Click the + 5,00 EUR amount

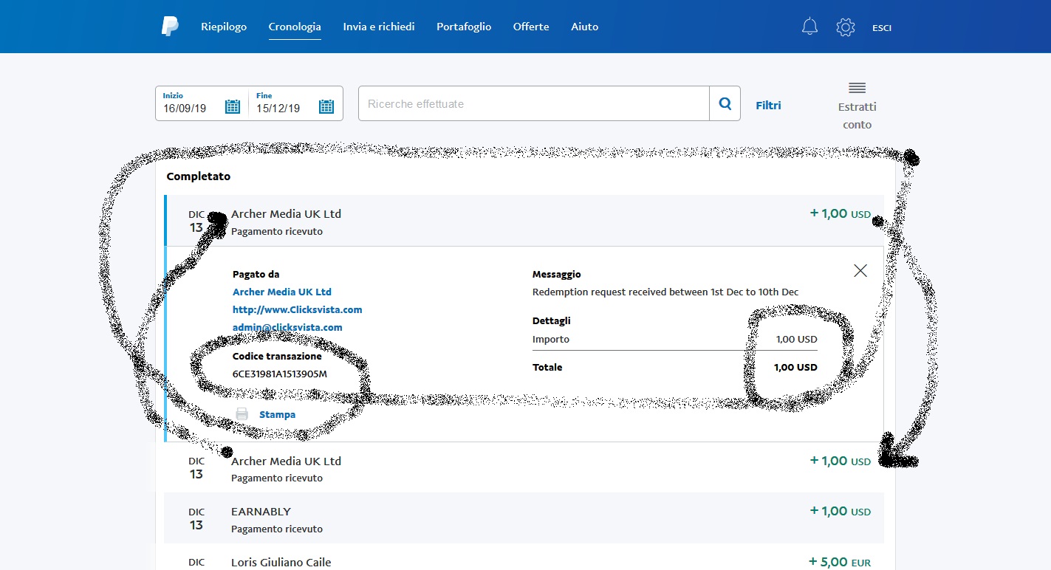pos(840,562)
